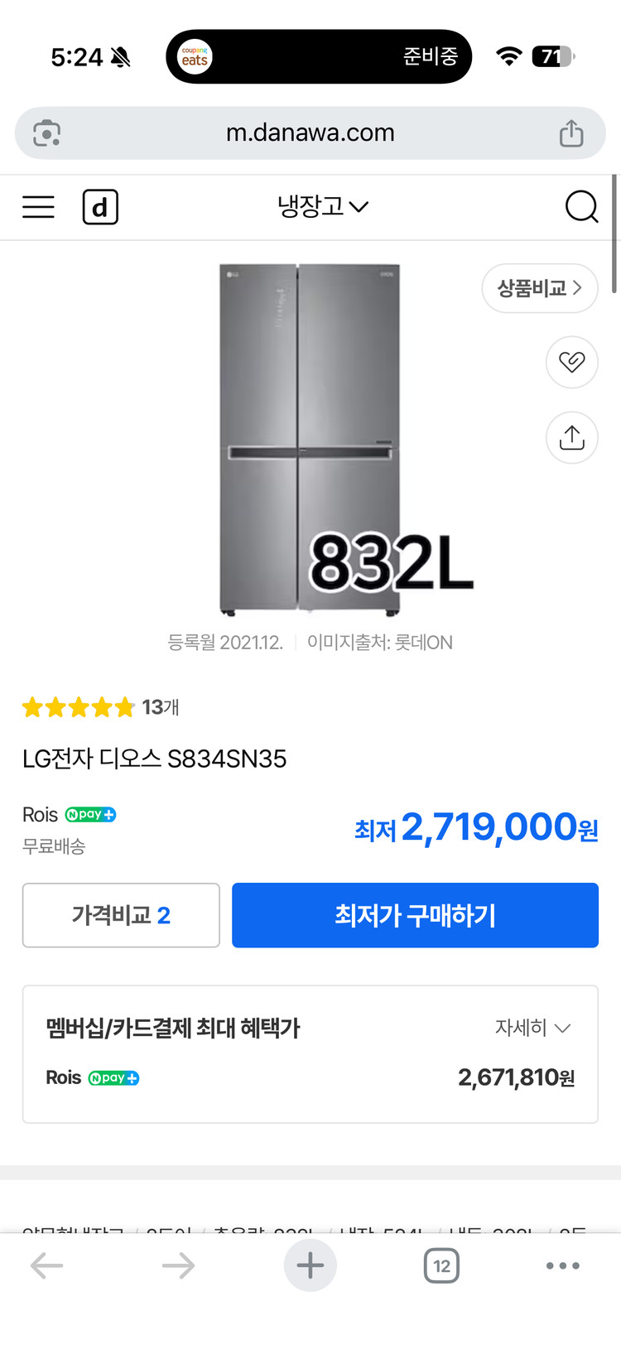The height and width of the screenshot is (1349, 621).
Task: Tap the 가격비교 2 button
Action: 121,915
